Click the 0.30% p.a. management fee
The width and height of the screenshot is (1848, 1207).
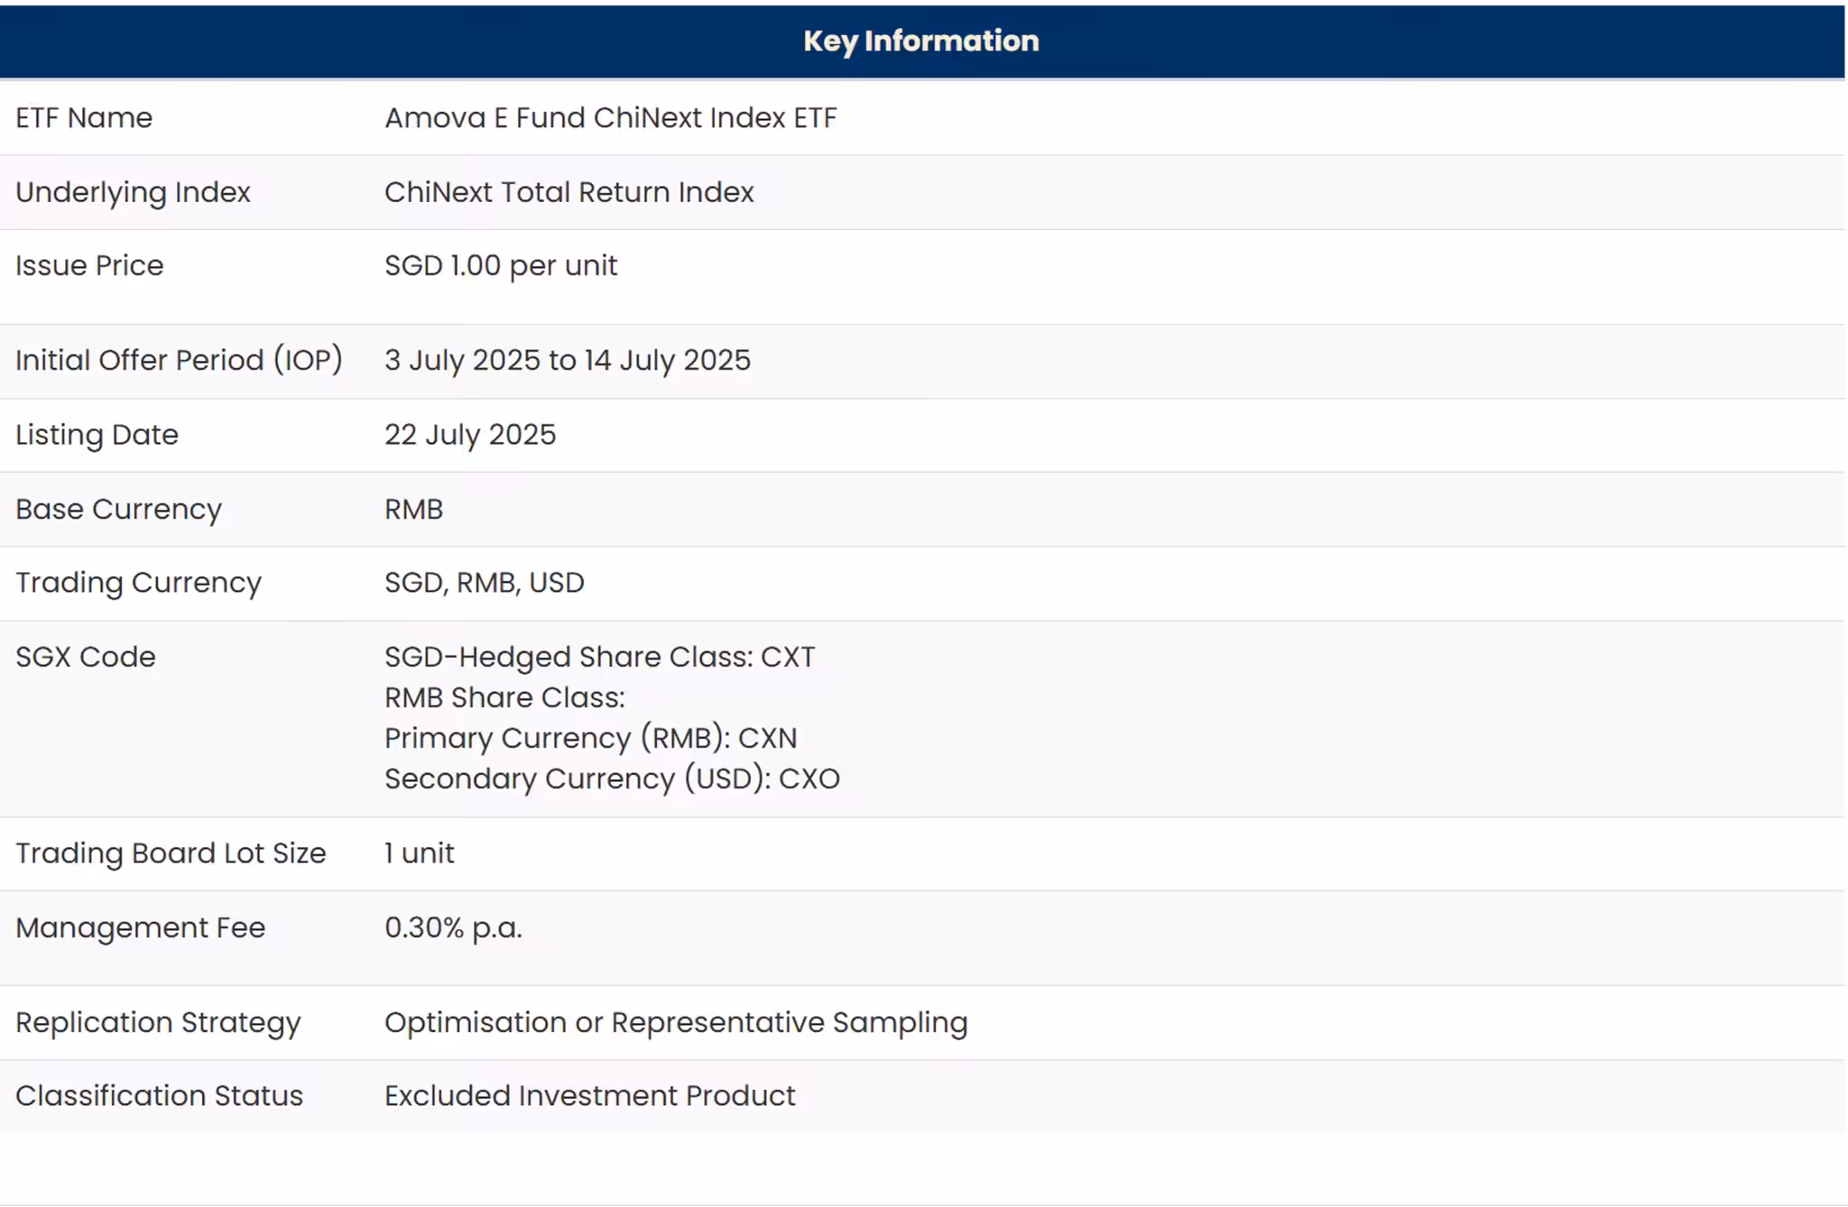[453, 927]
